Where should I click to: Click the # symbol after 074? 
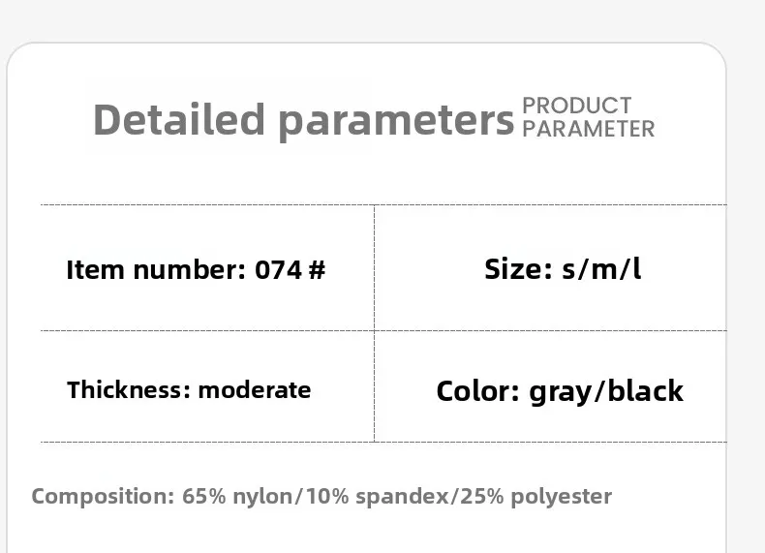[317, 270]
